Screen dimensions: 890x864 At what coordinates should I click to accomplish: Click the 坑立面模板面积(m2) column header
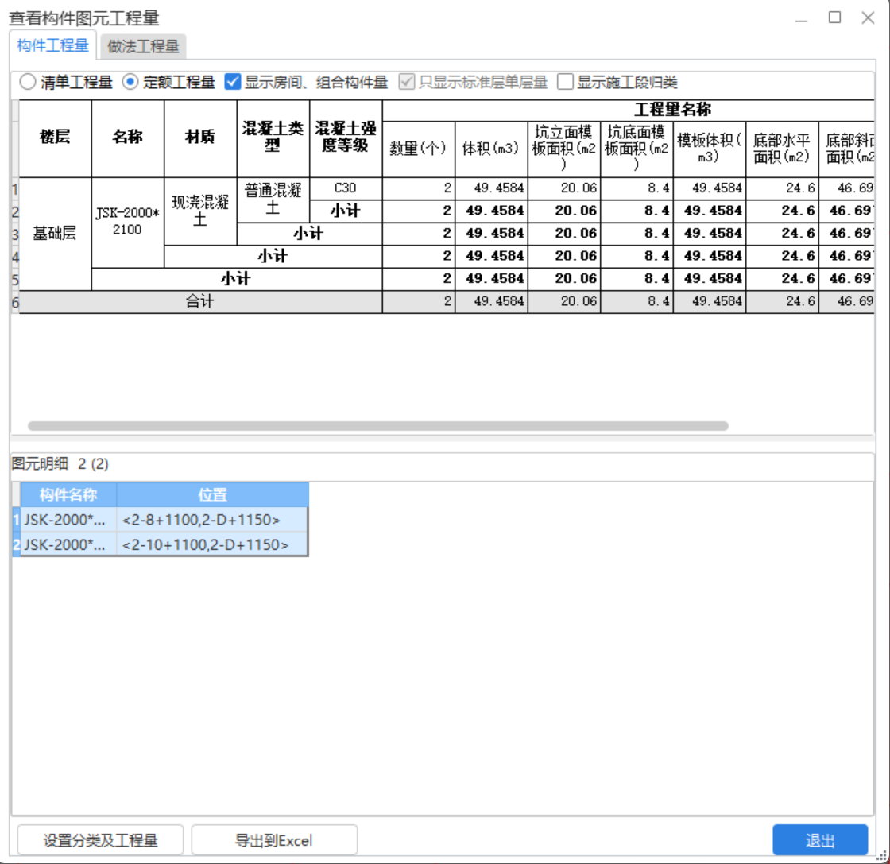[563, 149]
